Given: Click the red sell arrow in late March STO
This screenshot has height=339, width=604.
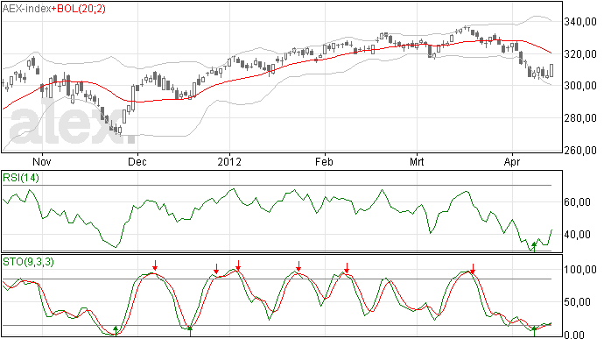Looking at the screenshot, I should [x=473, y=269].
